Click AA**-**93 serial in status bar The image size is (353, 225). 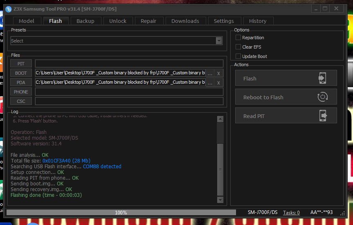(322, 212)
